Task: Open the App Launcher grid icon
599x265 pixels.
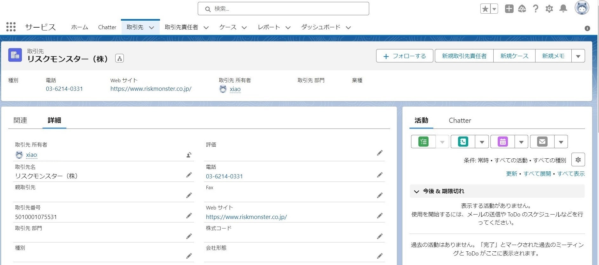Action: [11, 27]
